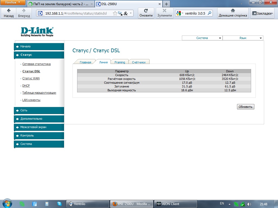Open the Таблица маршрутизации link

pyautogui.click(x=39, y=93)
